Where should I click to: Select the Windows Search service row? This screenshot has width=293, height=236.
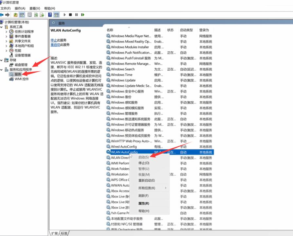coord(160,69)
